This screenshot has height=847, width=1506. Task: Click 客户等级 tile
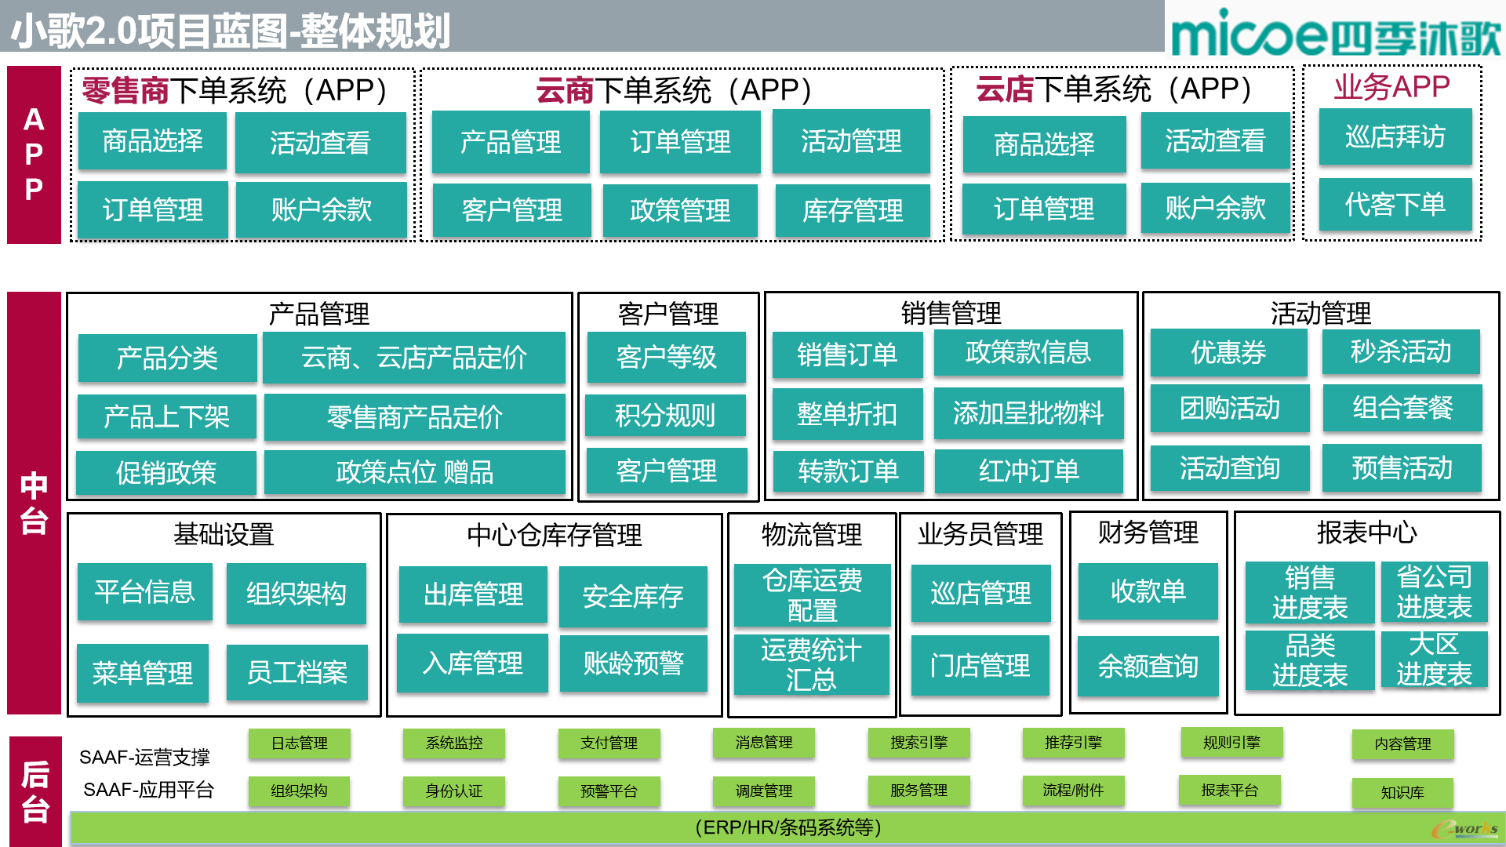pos(667,357)
